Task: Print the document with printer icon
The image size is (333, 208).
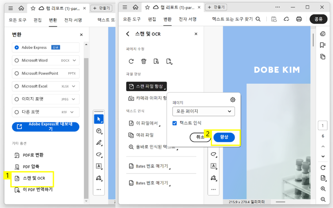Action: pyautogui.click(x=299, y=19)
